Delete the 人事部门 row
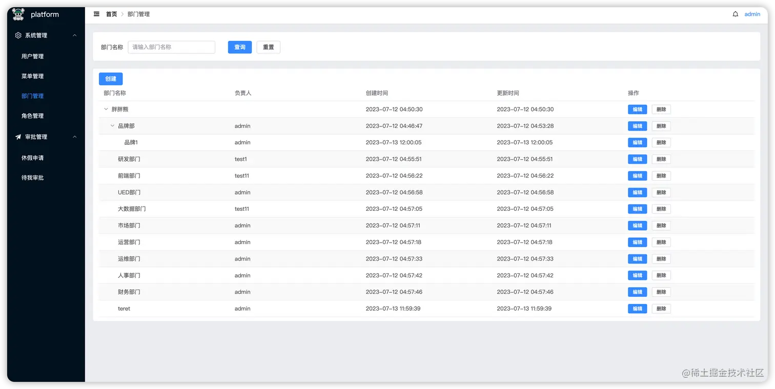Viewport: 775px width, 389px height. [661, 275]
